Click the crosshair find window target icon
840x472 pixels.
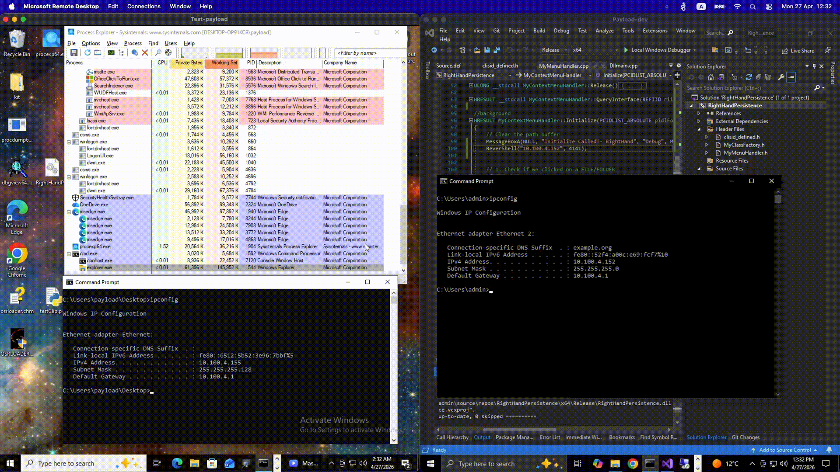168,52
